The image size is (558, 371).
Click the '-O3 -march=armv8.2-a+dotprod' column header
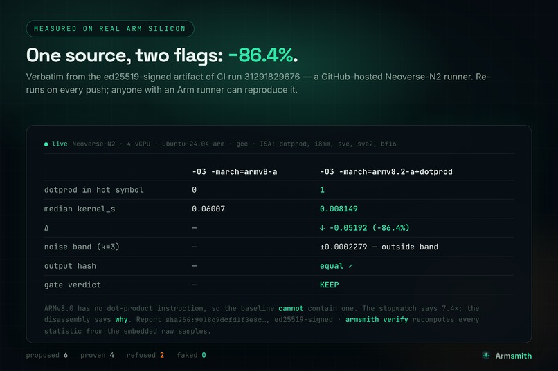(x=386, y=172)
